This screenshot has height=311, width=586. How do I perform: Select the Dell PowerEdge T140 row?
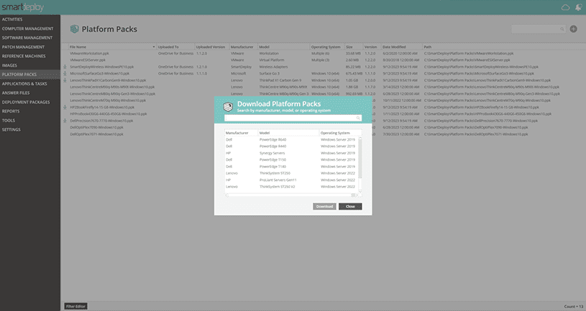point(291,167)
